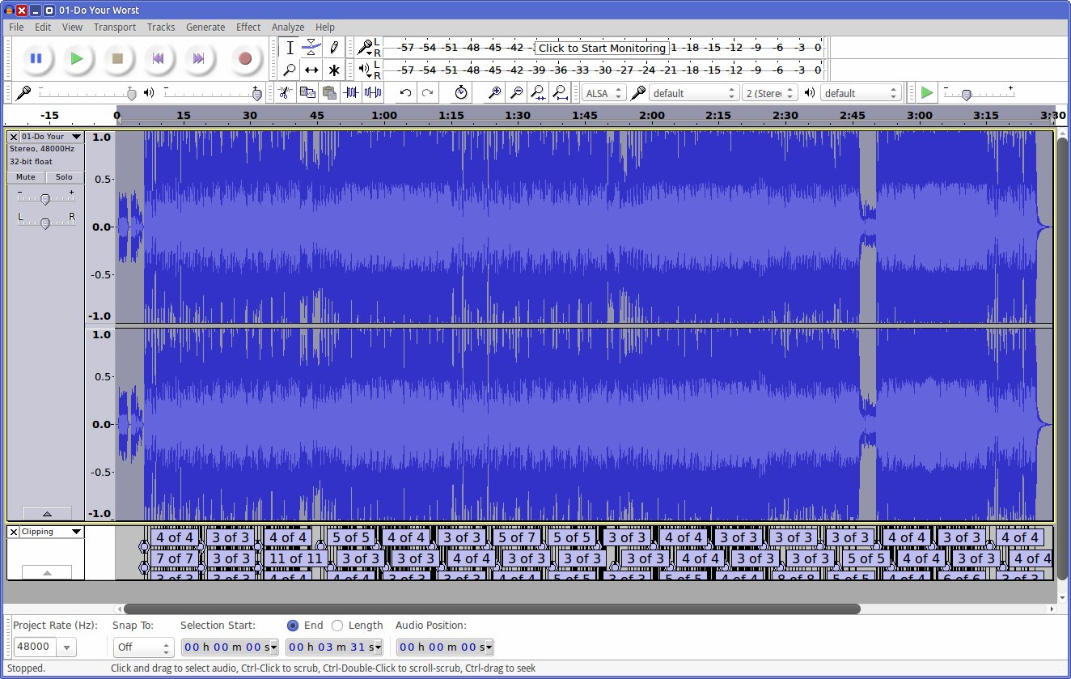Screen dimensions: 1071x679
Task: Click the Trim audio icon
Action: coord(351,93)
